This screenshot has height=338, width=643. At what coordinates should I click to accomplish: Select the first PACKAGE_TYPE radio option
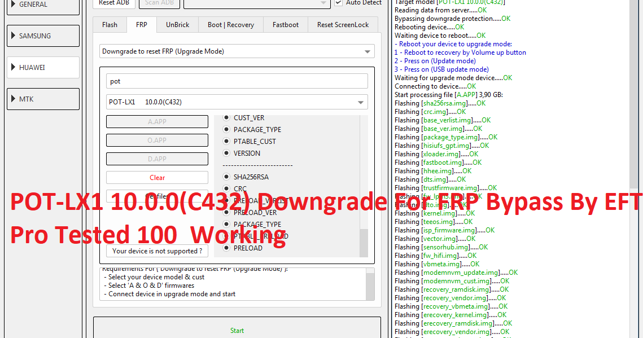coord(226,129)
